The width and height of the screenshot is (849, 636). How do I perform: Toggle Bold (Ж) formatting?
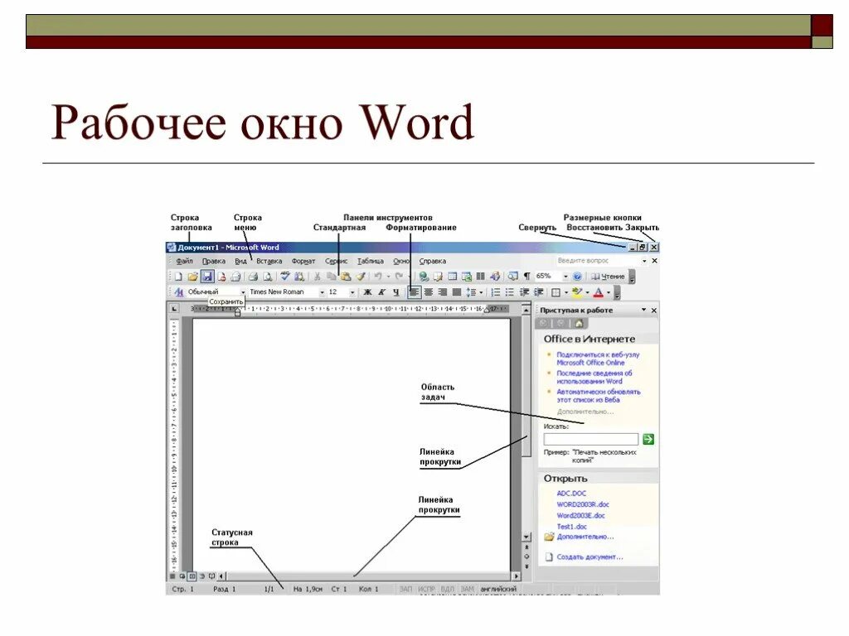click(x=367, y=292)
